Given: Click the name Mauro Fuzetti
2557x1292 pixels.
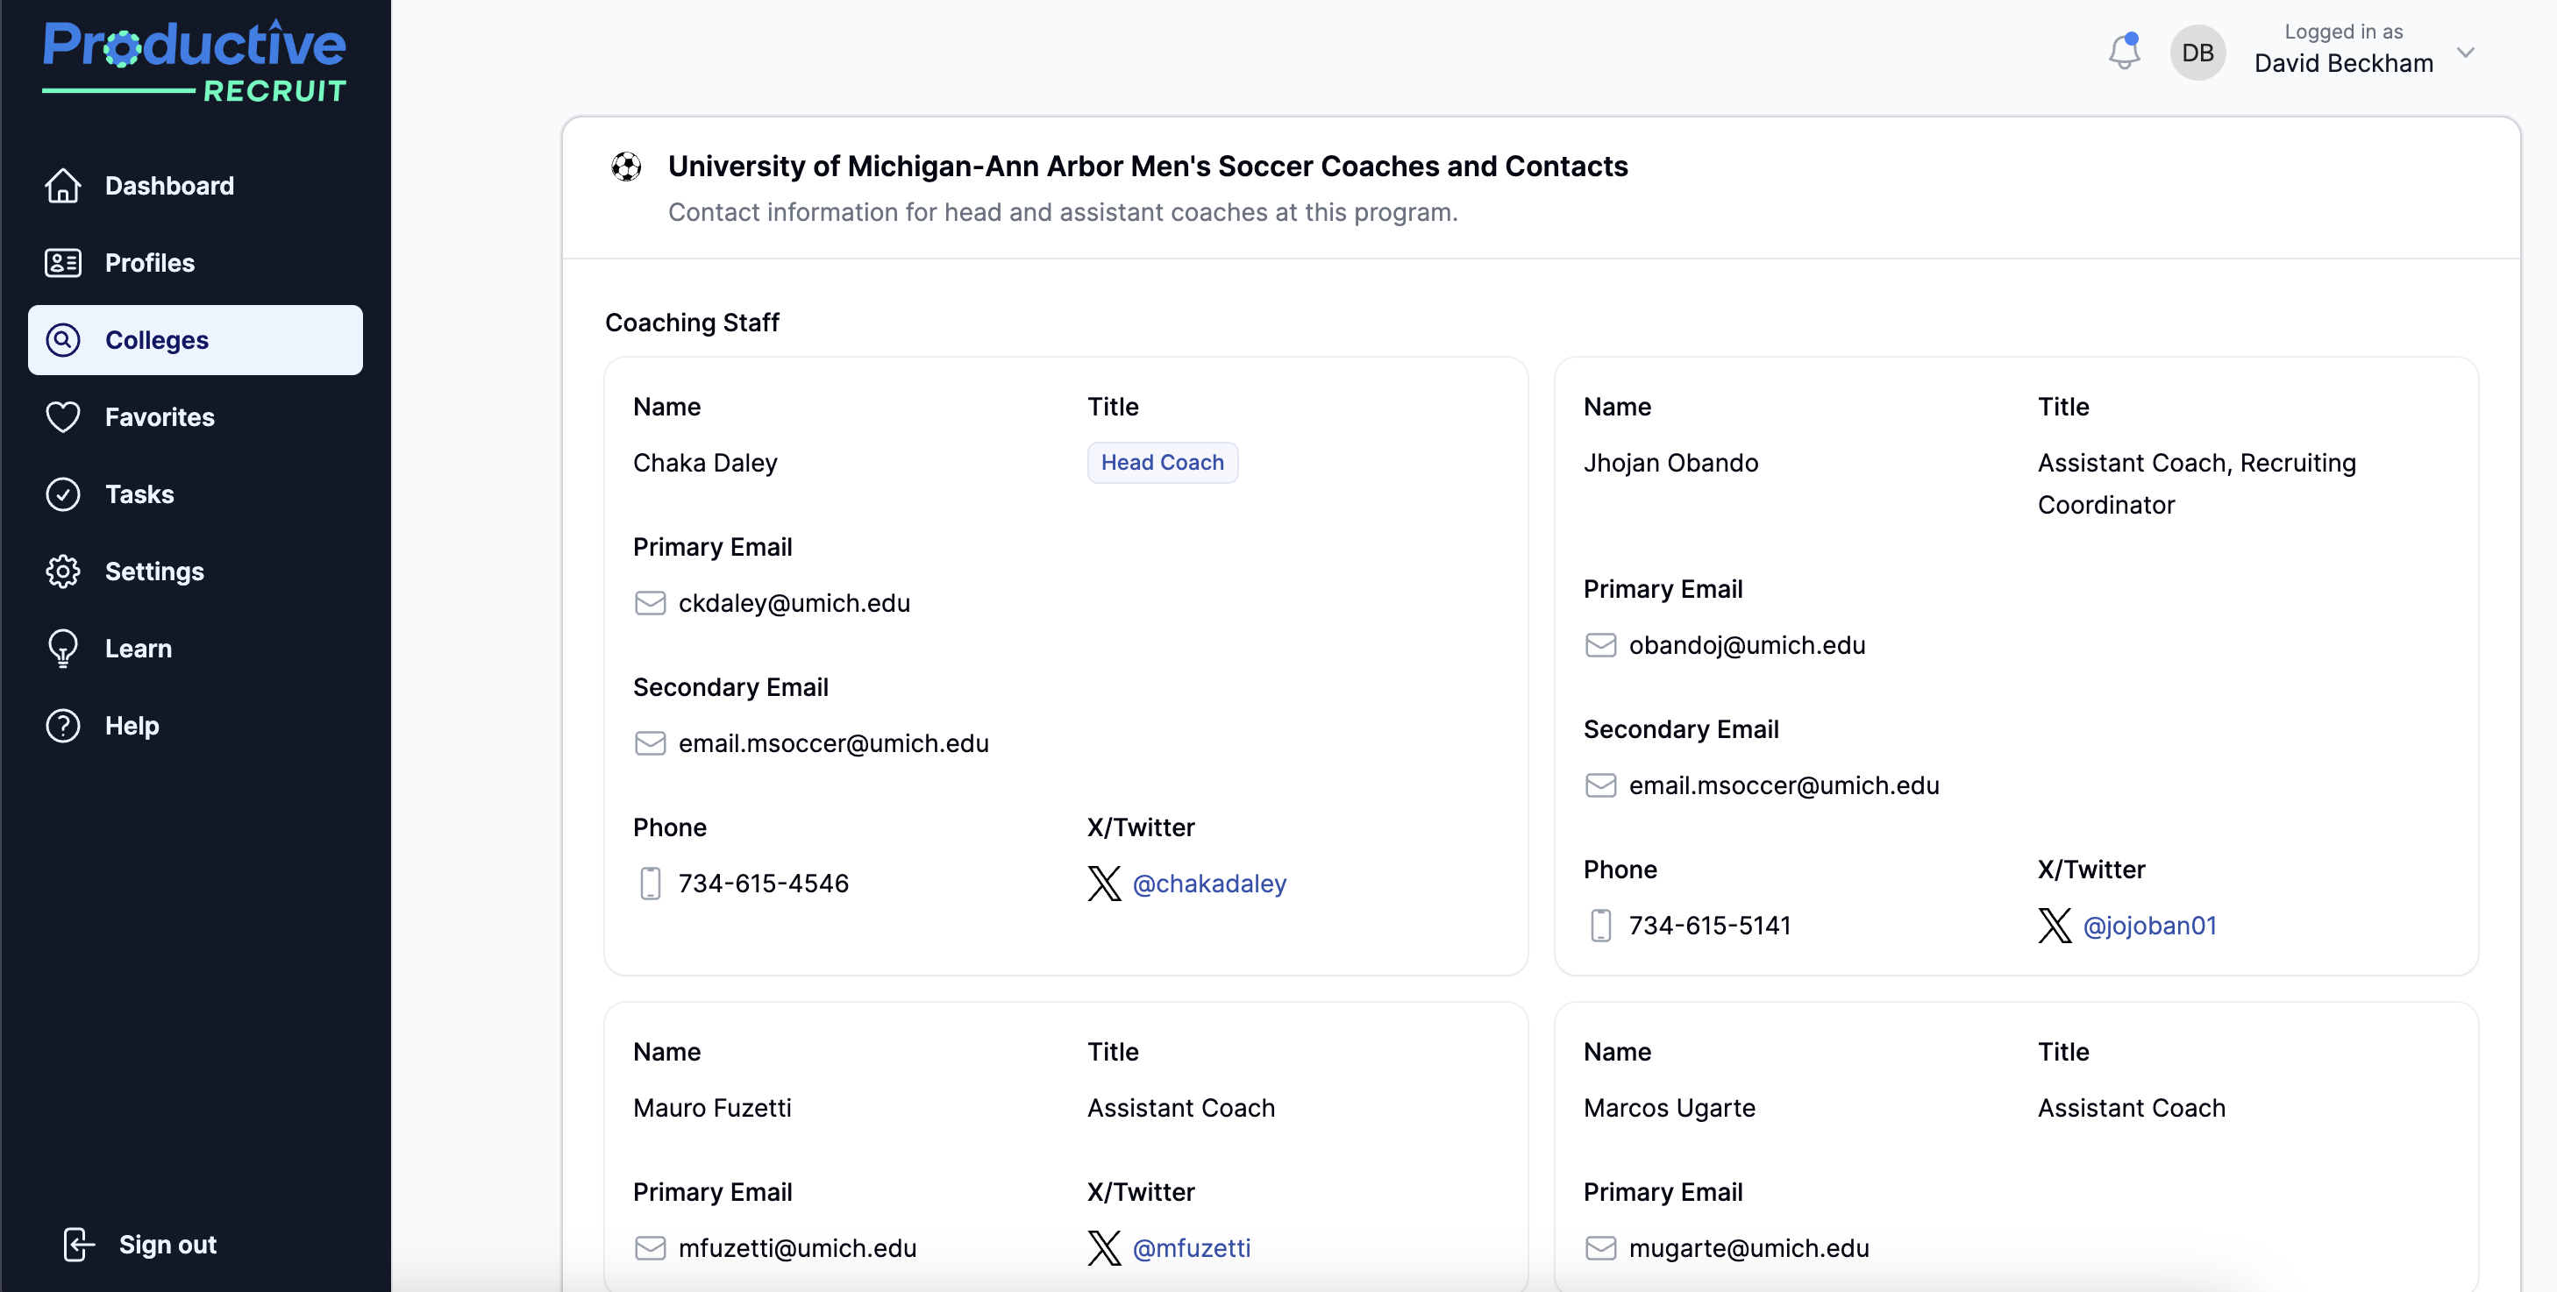Looking at the screenshot, I should pos(712,1107).
